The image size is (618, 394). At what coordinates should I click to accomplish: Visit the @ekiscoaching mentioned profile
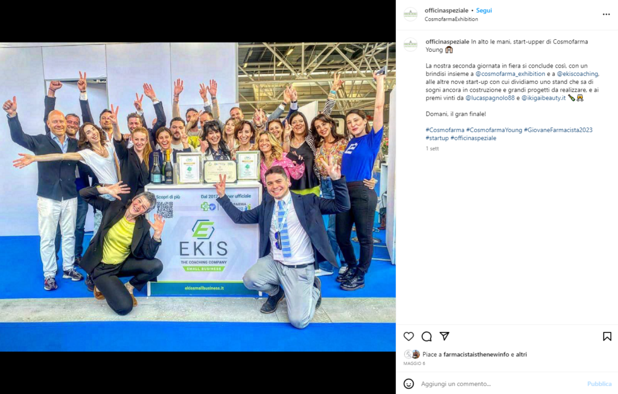pyautogui.click(x=578, y=74)
